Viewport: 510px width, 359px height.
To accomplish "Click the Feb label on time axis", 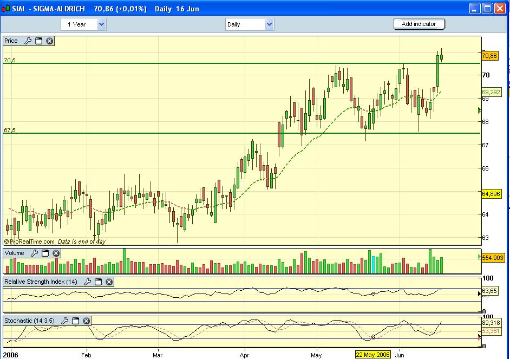I will [x=86, y=355].
